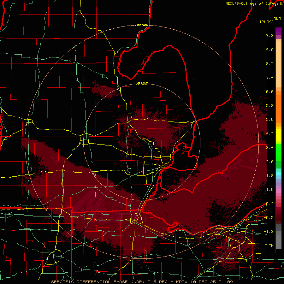Screen dimensions: 284x284
Task: Click the -1.3 value on the color scale
Action: pos(269,232)
